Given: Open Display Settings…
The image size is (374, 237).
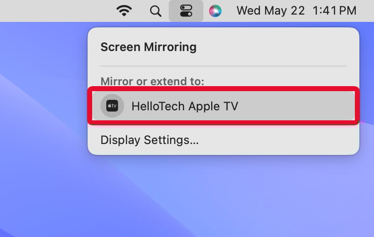Looking at the screenshot, I should (150, 140).
